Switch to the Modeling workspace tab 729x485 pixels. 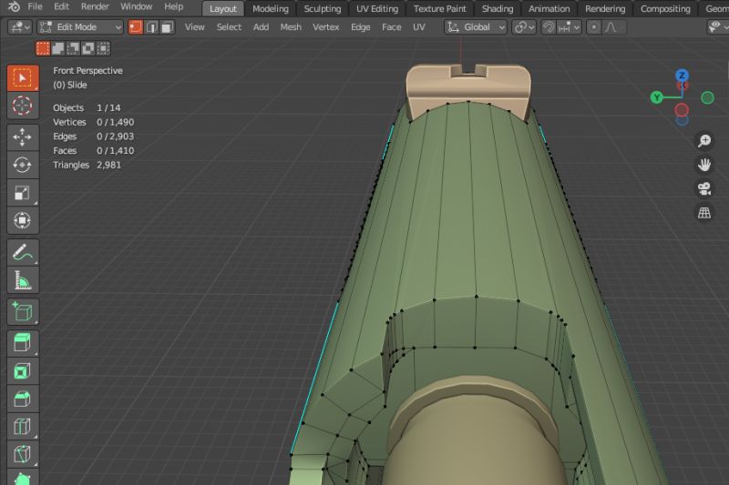pos(271,8)
